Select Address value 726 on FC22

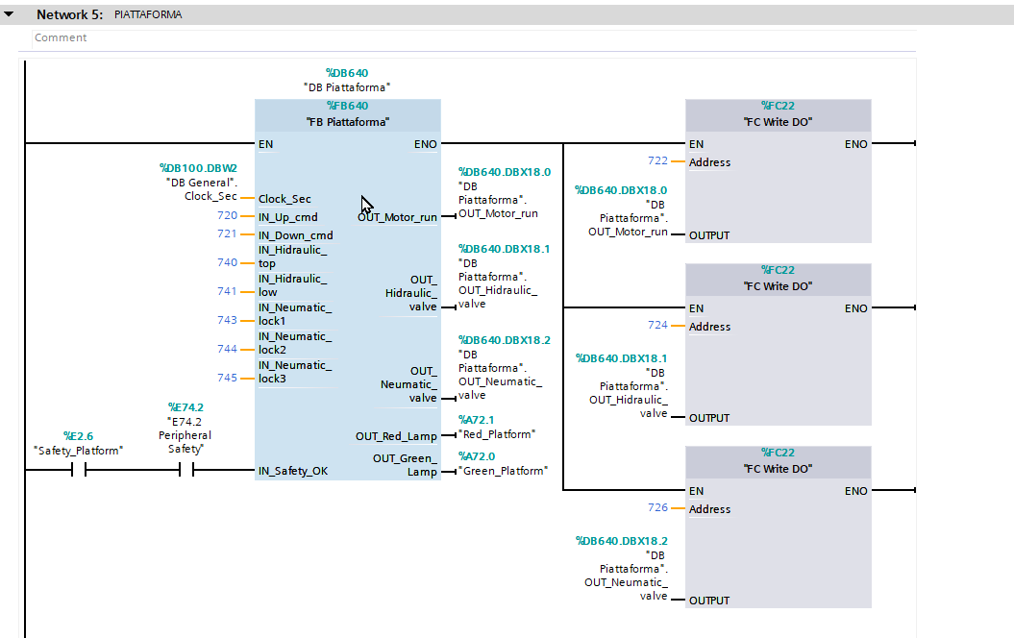click(x=657, y=507)
